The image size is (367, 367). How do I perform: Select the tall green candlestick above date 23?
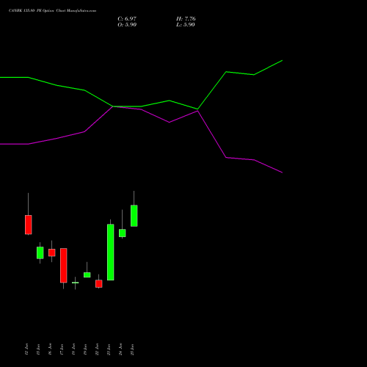pyautogui.click(x=111, y=252)
